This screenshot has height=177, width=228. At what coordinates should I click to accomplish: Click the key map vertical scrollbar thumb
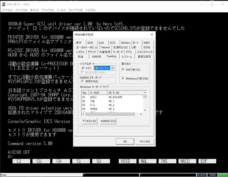[145, 96]
